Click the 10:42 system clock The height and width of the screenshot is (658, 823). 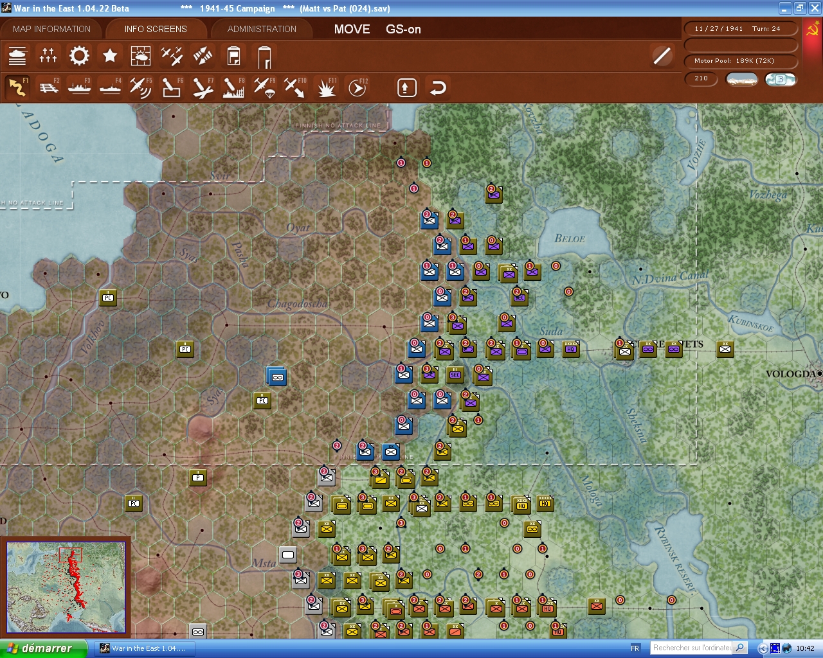(805, 648)
